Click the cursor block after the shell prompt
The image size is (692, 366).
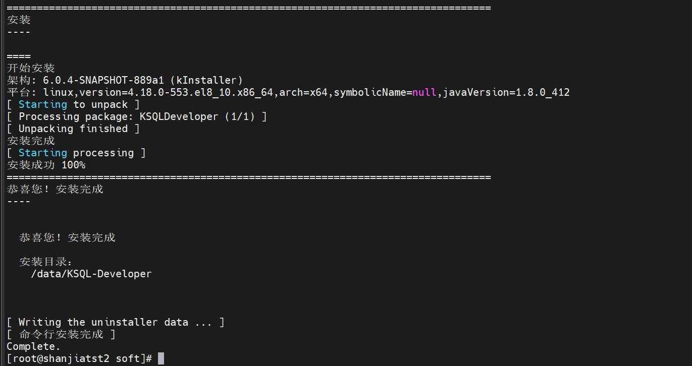click(x=161, y=358)
